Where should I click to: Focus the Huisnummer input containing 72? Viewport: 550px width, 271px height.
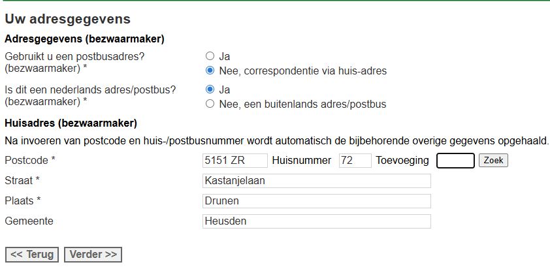pos(355,161)
